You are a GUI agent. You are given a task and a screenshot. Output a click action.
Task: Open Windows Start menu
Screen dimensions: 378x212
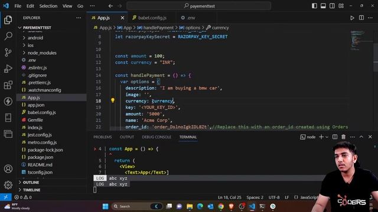pos(105,206)
